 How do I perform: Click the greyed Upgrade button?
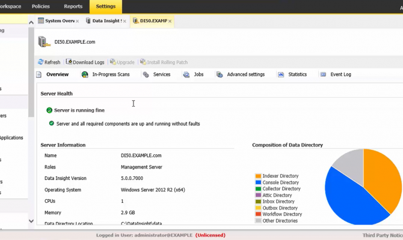pos(126,62)
